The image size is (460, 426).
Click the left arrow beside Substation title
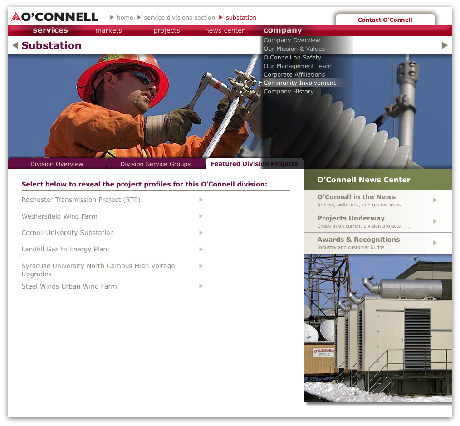(15, 45)
